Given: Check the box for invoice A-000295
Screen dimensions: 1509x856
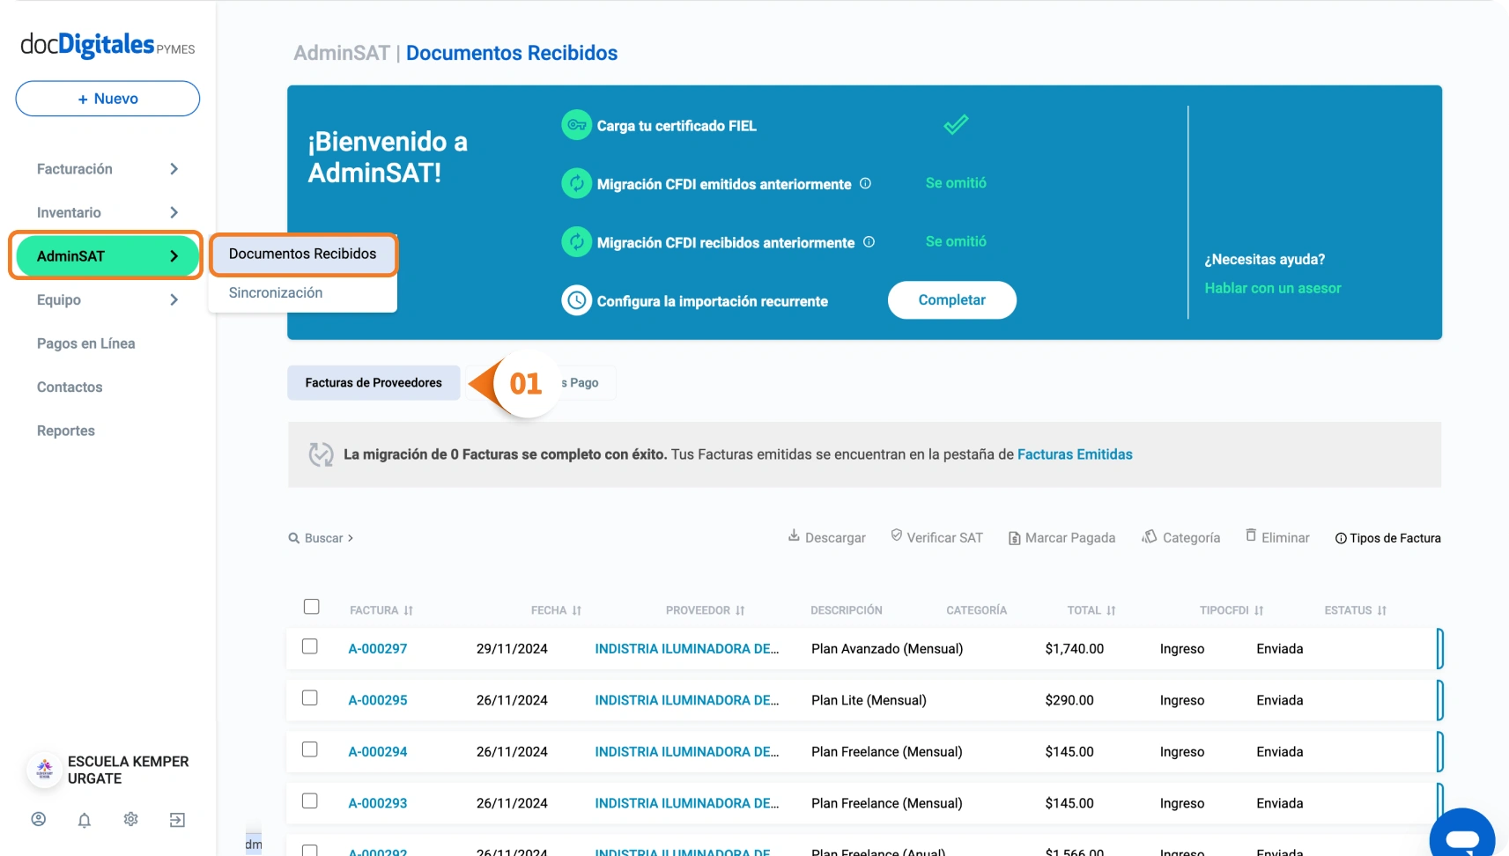Looking at the screenshot, I should 309,697.
